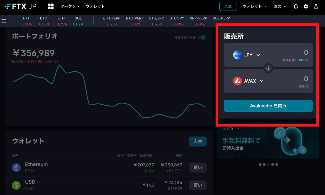Screen dimensions: 325x195
Task: Select the ETH/JPY ticker
Action: 157,21
